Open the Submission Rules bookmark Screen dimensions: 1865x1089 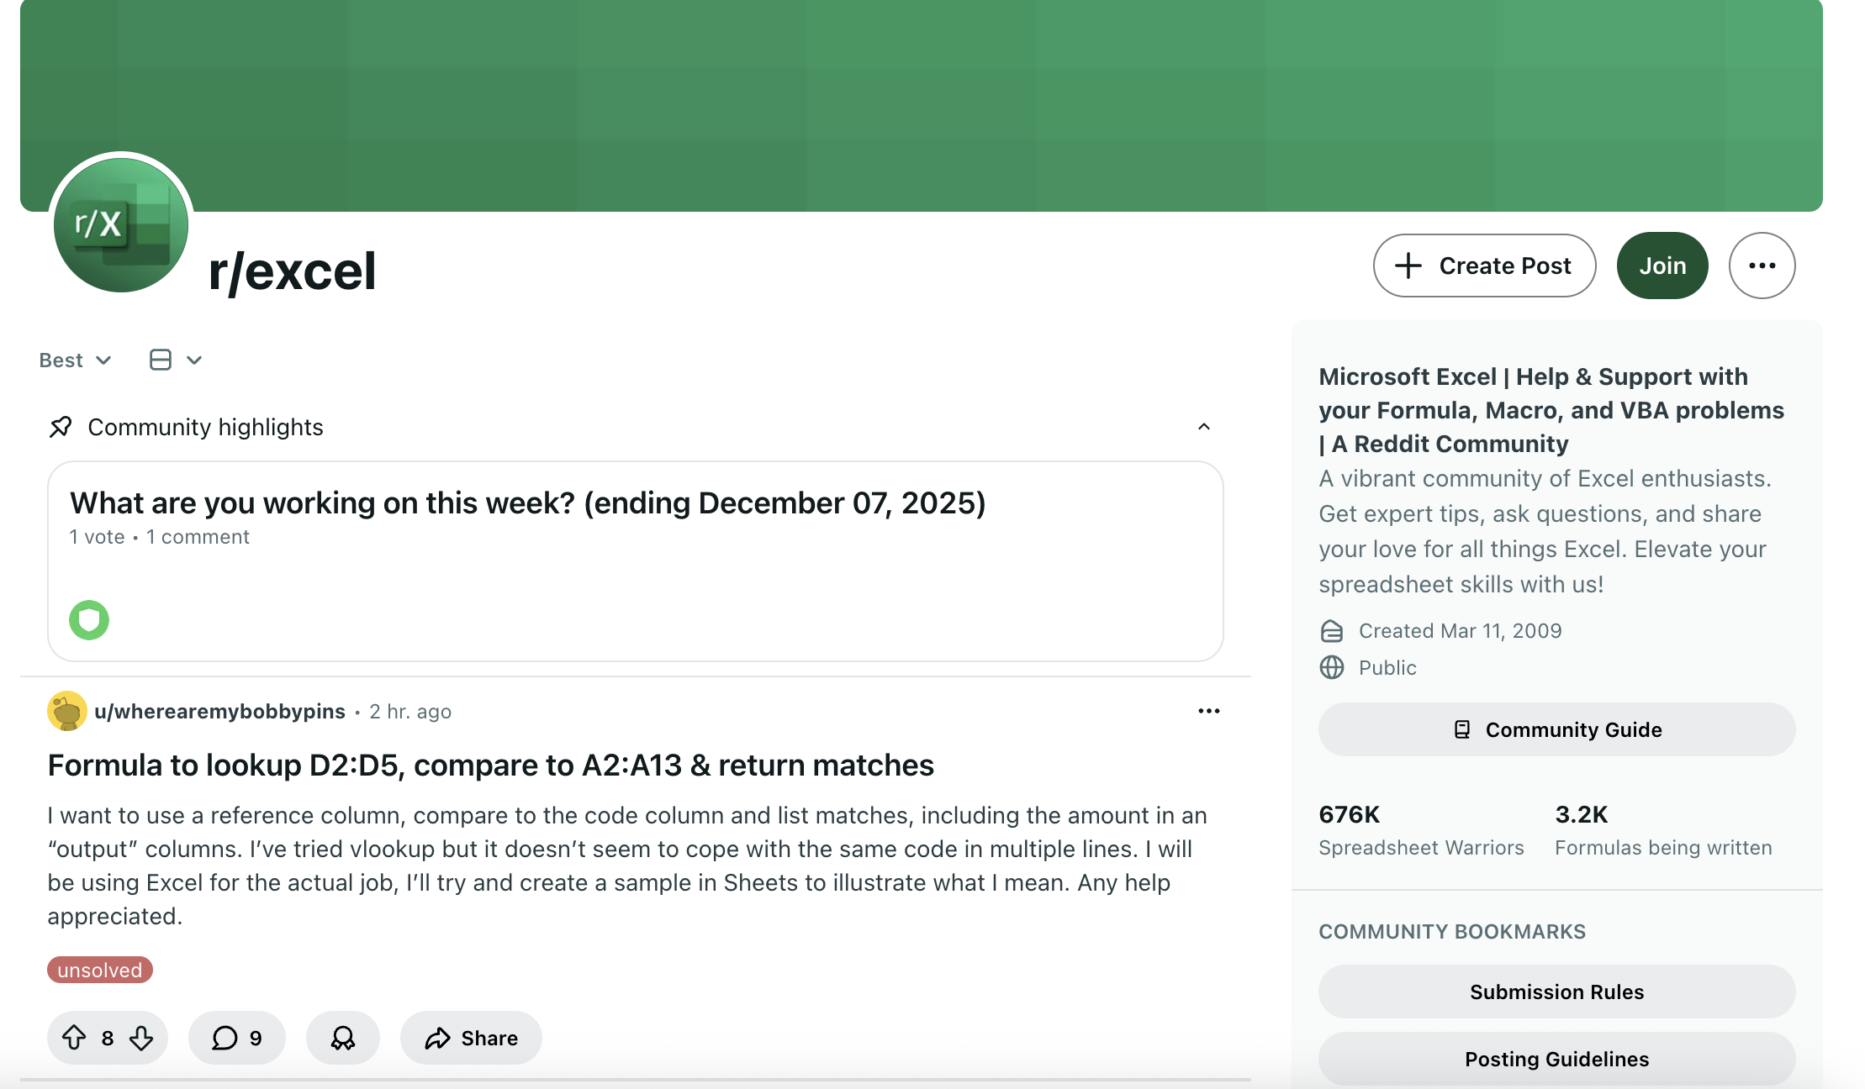(x=1556, y=992)
